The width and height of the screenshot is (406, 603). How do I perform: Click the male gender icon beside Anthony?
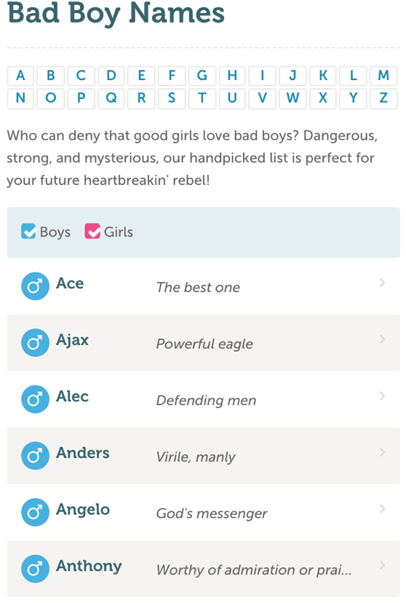[x=35, y=569]
